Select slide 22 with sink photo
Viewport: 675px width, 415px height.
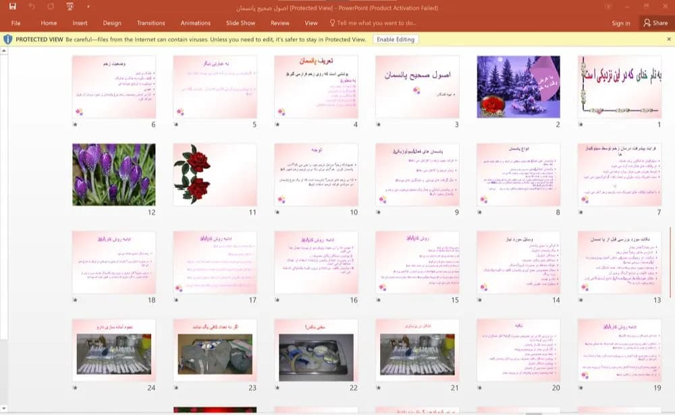pyautogui.click(x=316, y=350)
